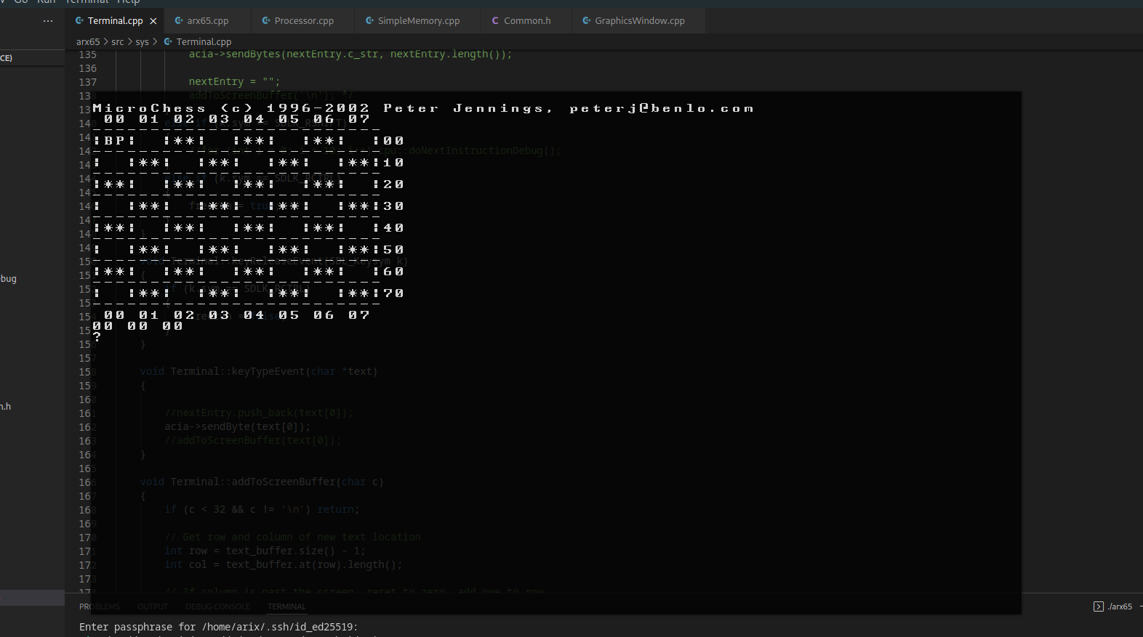Click the BP piece on the chess board
The image size is (1143, 637).
coord(116,141)
